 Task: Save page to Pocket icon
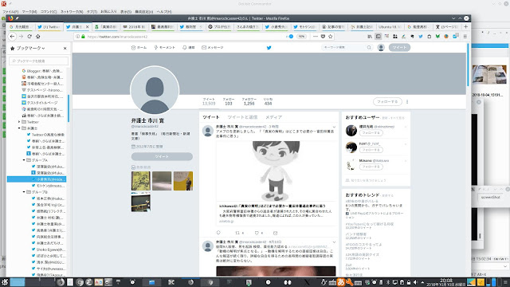pos(323,37)
